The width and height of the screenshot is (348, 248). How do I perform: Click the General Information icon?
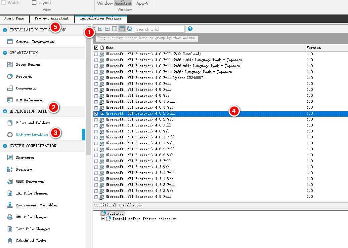coord(10,42)
